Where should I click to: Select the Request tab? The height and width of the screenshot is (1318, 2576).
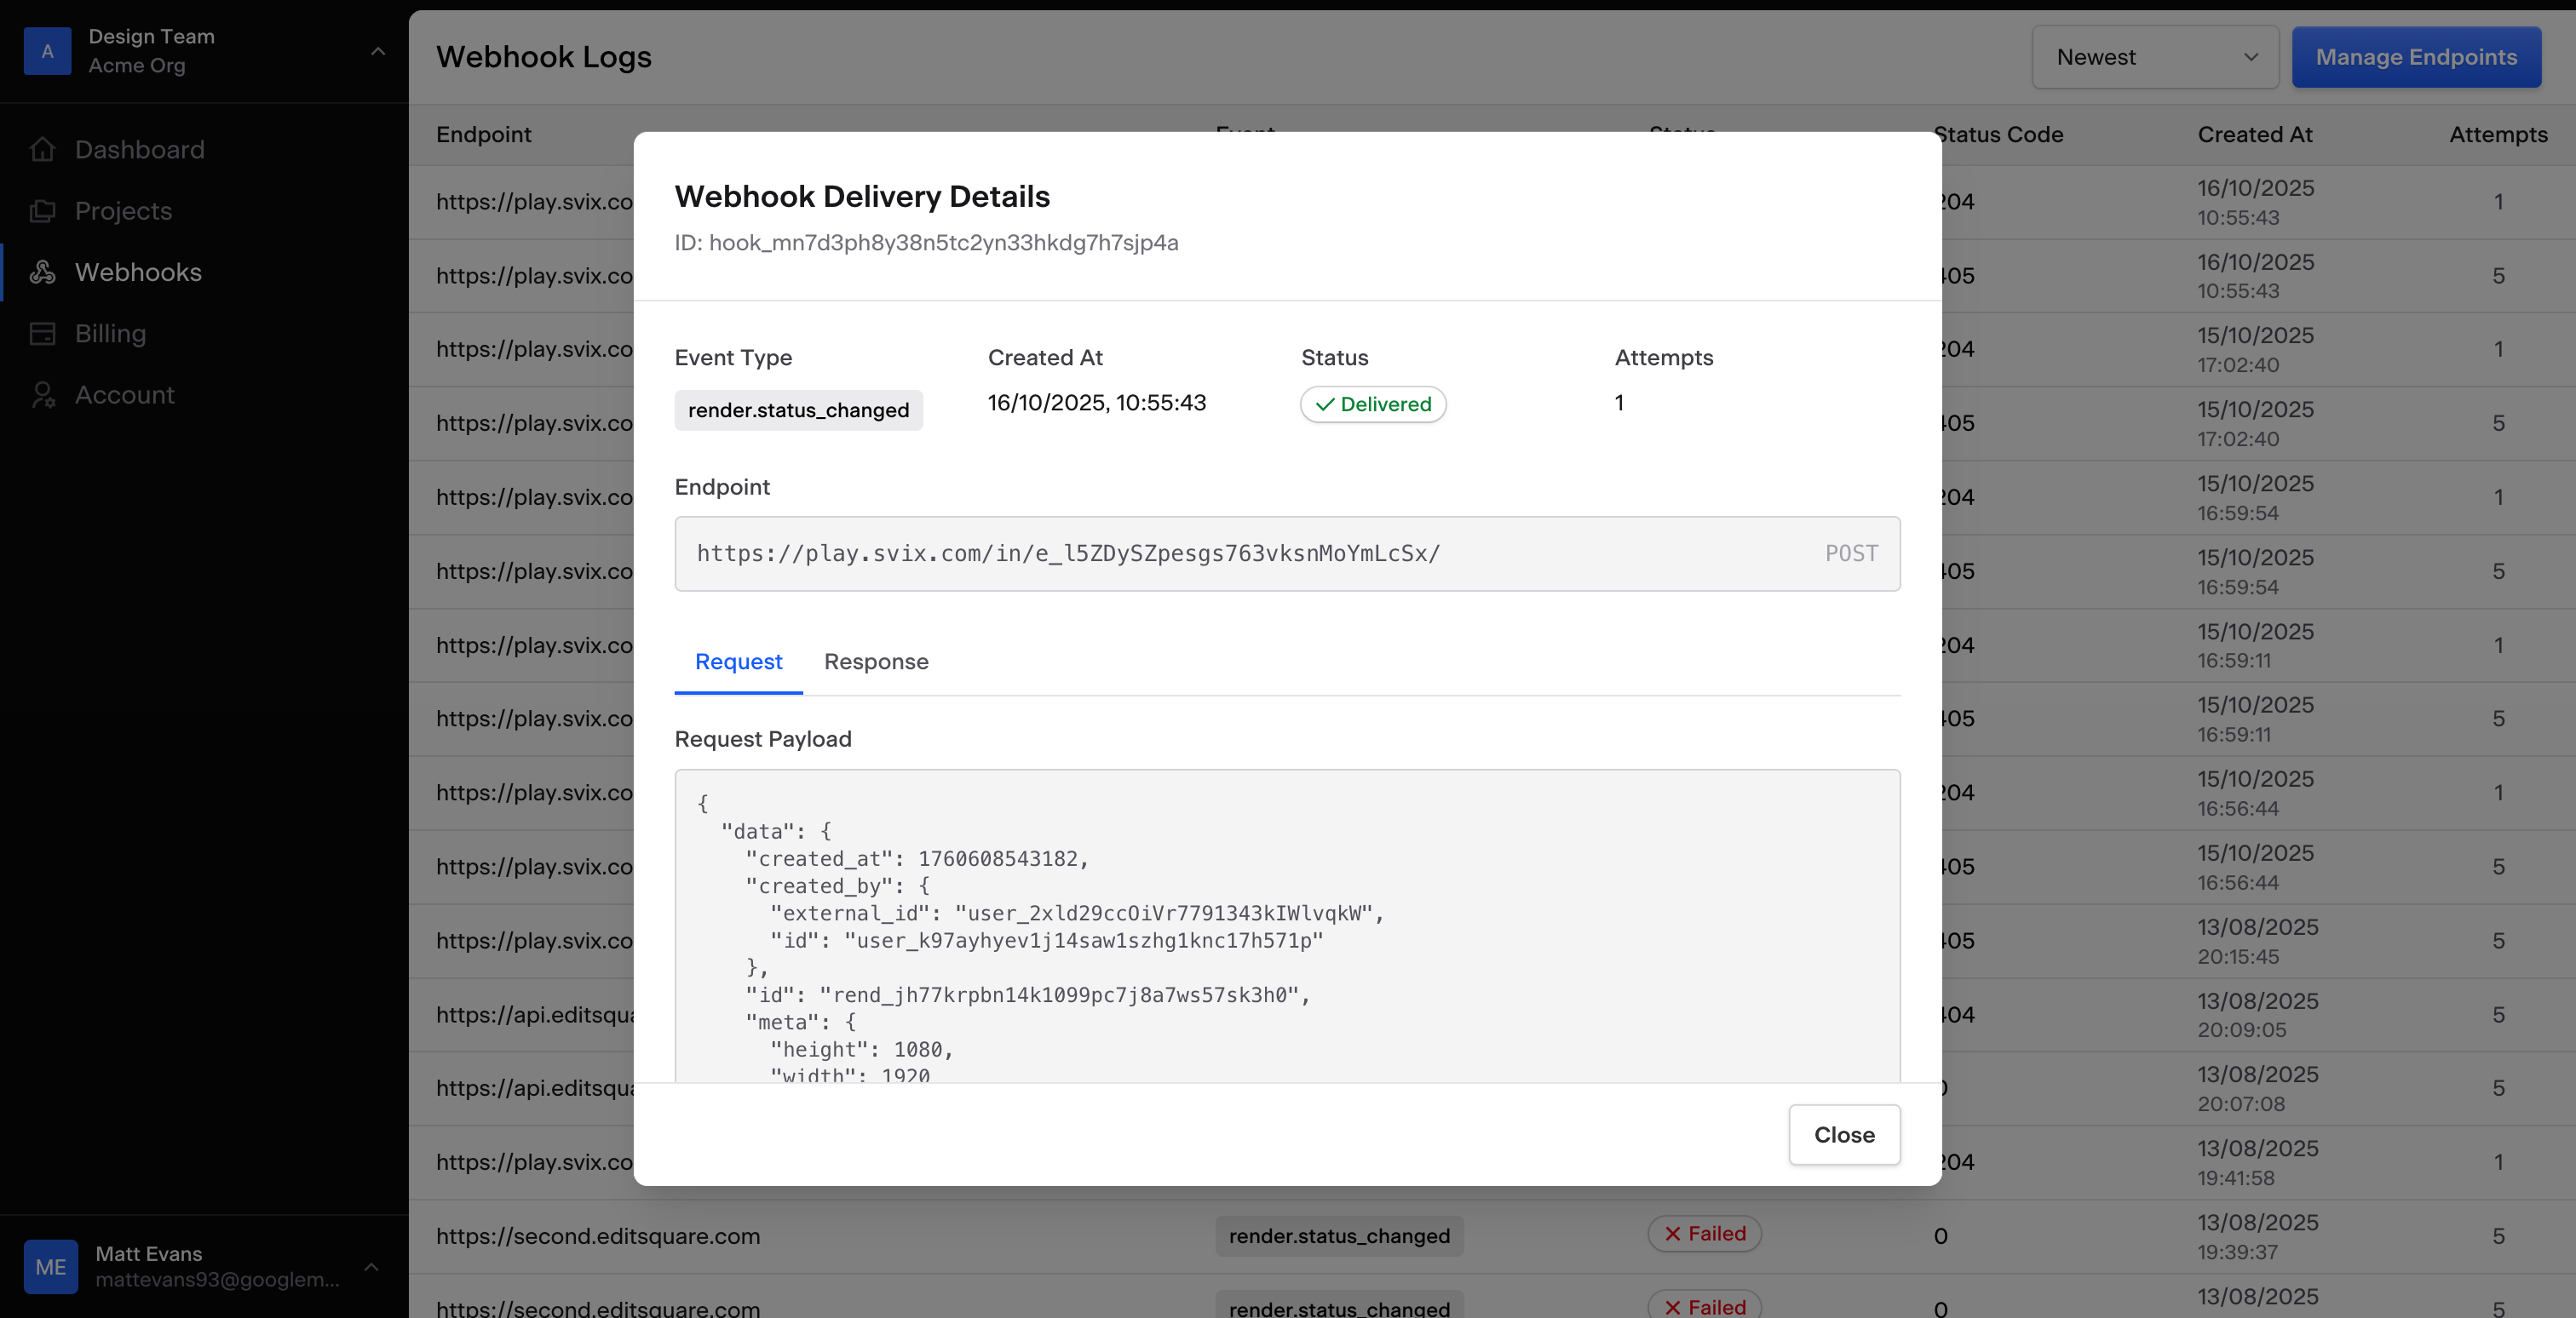click(x=738, y=662)
